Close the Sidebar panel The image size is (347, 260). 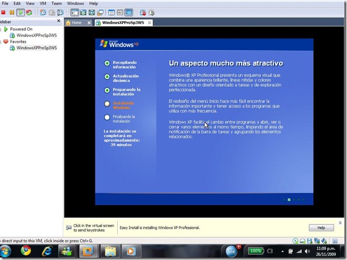59,21
